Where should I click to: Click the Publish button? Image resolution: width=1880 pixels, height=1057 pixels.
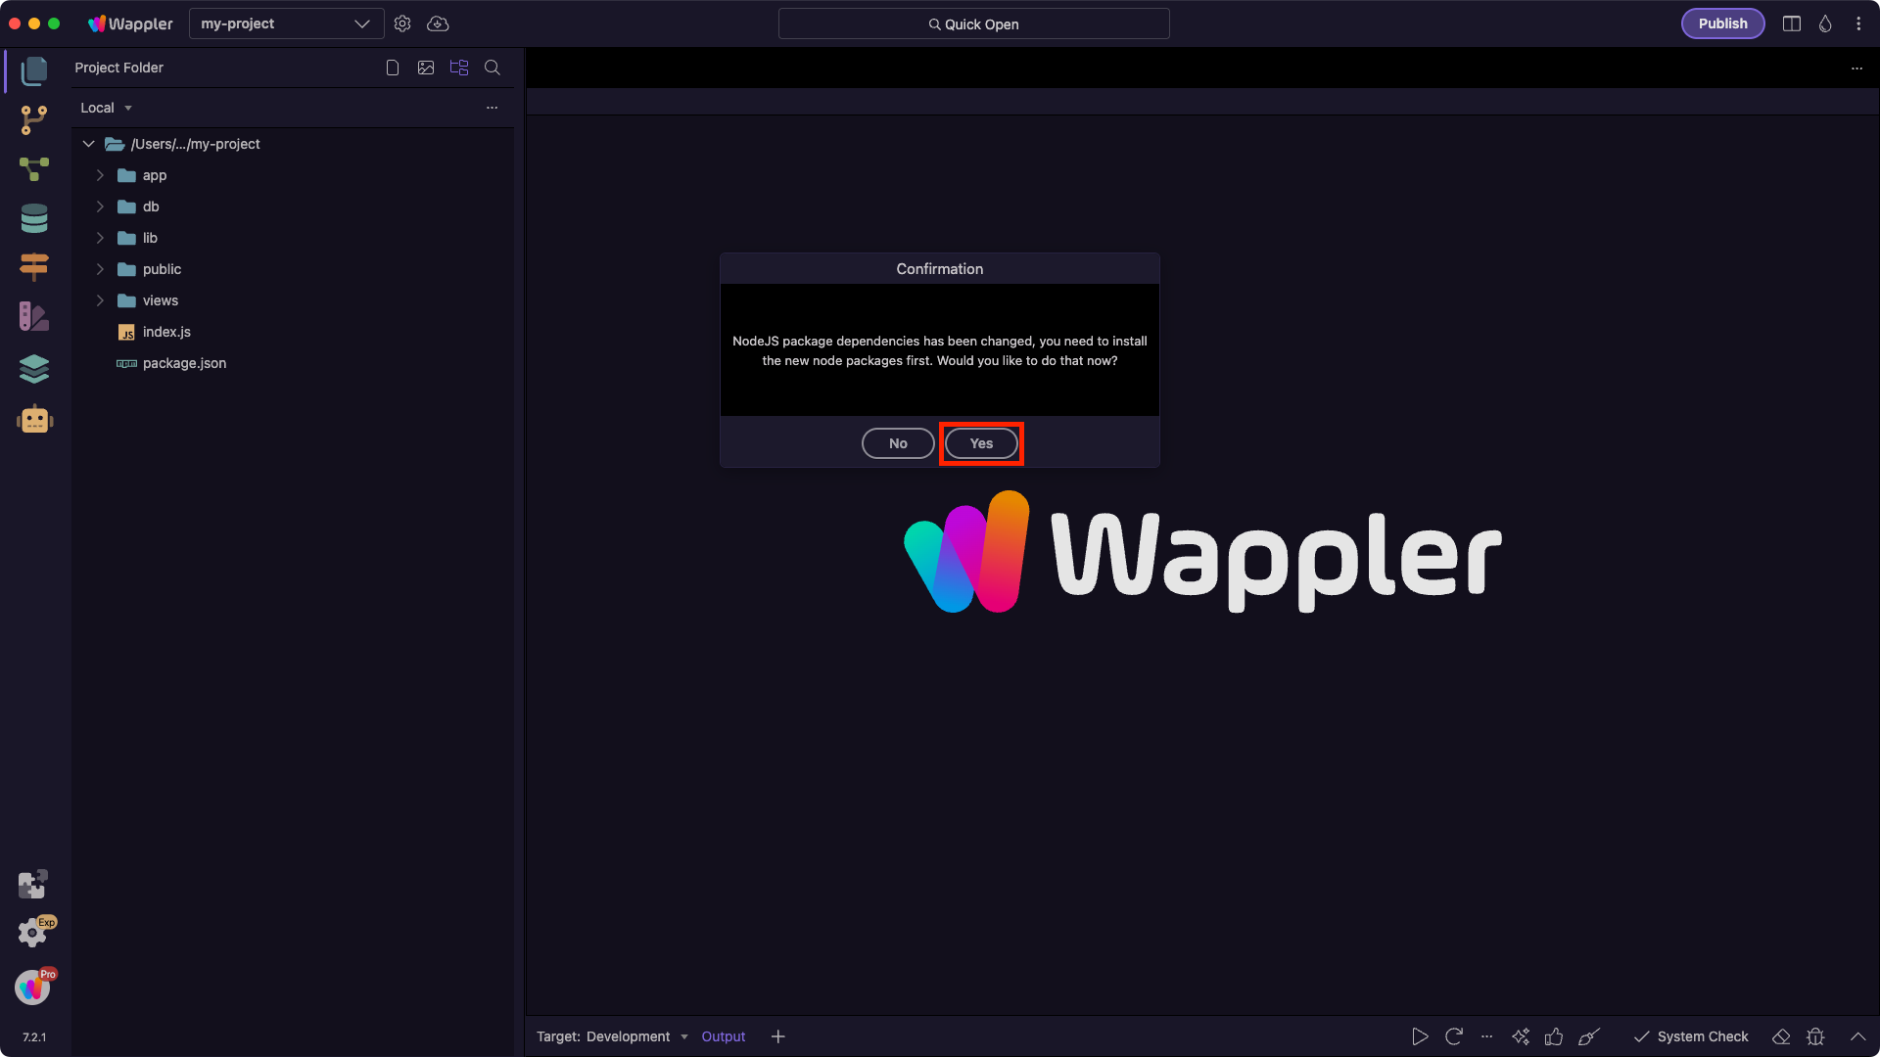(x=1722, y=23)
